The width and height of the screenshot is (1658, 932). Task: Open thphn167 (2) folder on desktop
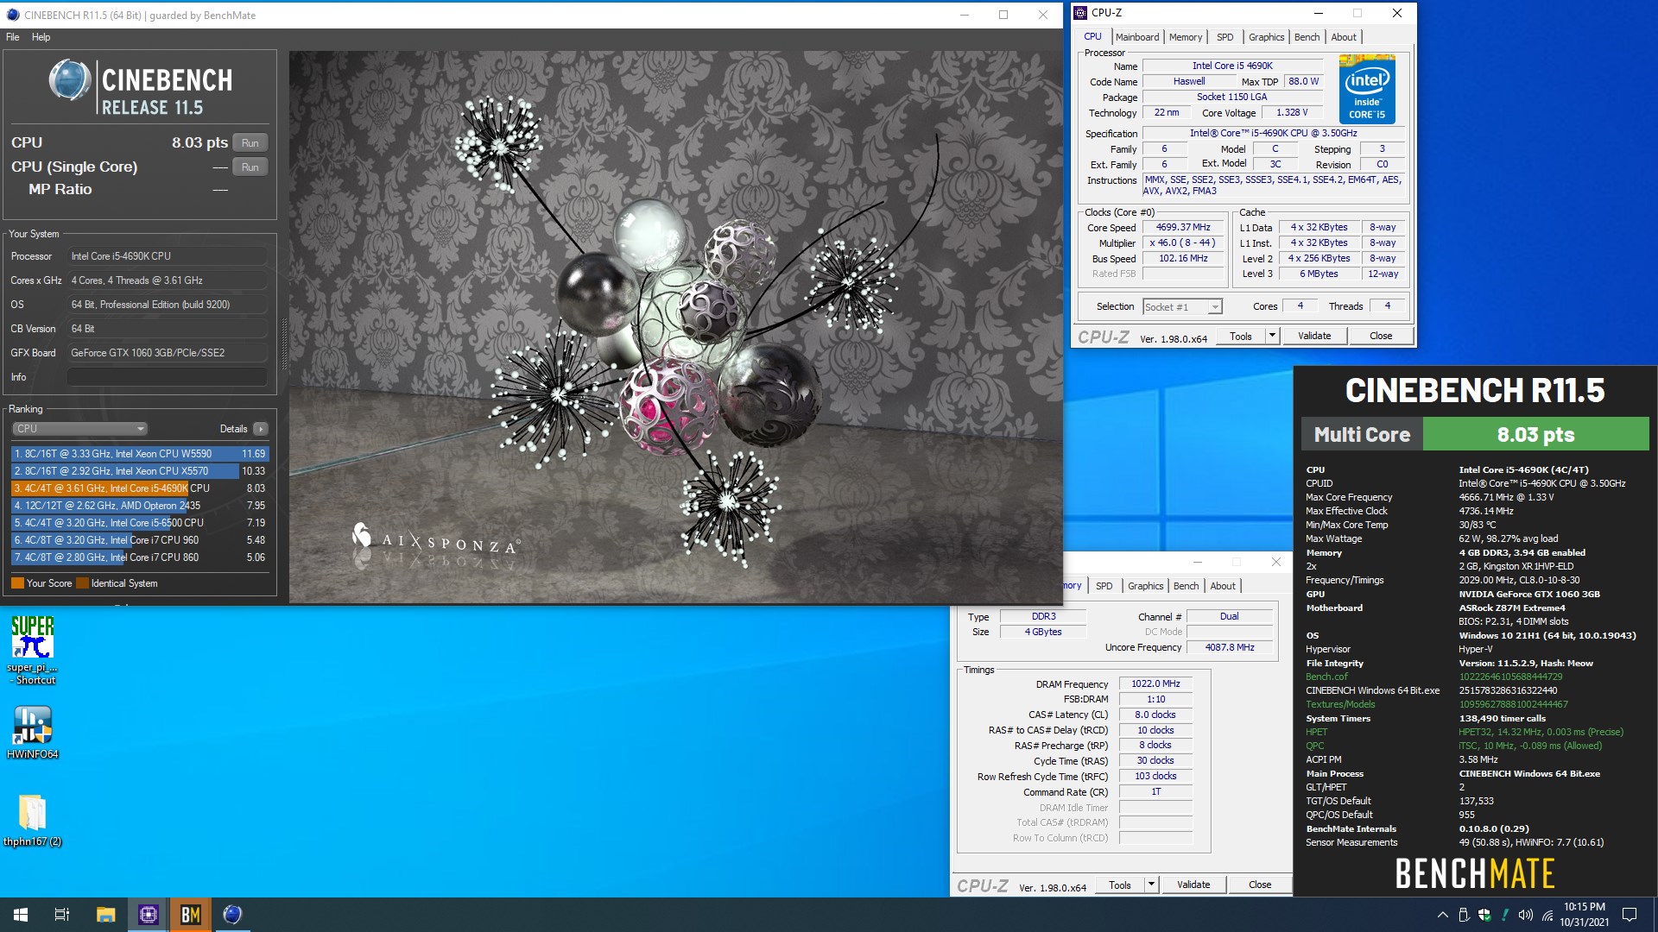[33, 820]
